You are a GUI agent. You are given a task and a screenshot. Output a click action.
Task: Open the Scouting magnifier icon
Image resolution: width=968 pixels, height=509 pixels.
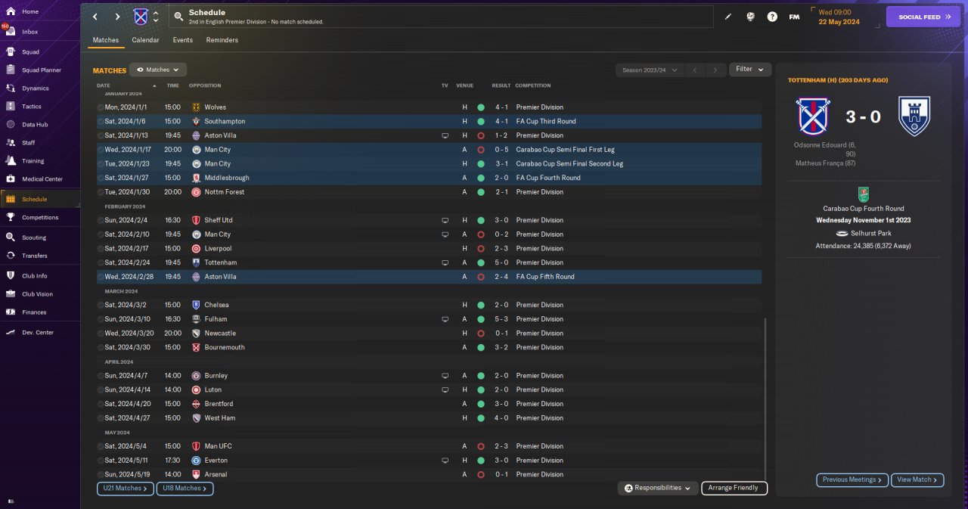click(11, 237)
